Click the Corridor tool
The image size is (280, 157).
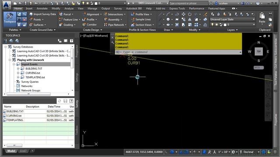point(89,25)
